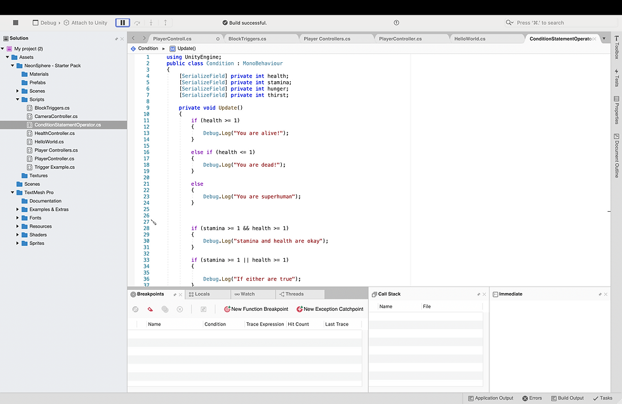The image size is (622, 404).
Task: Switch to the Locals debug tab
Action: [202, 294]
